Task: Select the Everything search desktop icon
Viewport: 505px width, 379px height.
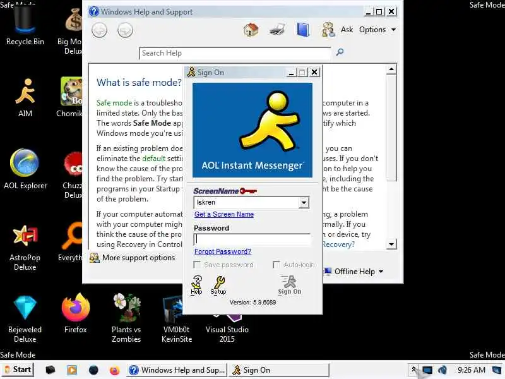Action: (x=71, y=242)
